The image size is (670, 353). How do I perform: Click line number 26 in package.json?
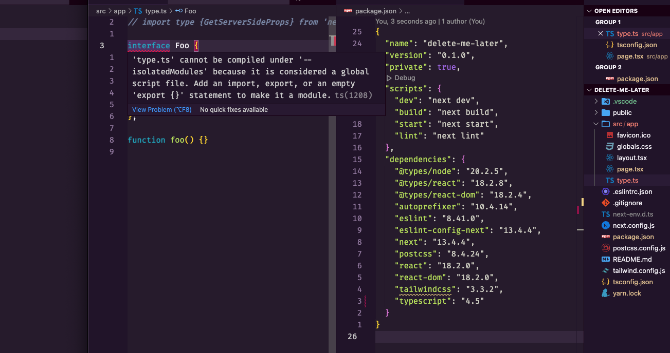[x=352, y=337]
